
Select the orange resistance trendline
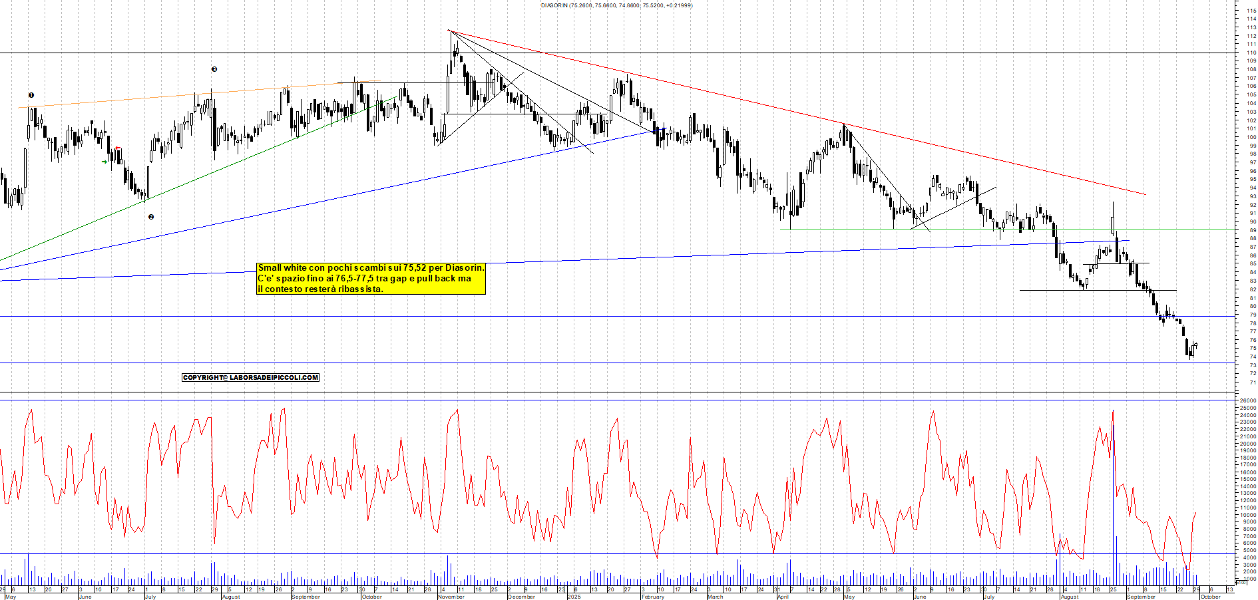[200, 94]
